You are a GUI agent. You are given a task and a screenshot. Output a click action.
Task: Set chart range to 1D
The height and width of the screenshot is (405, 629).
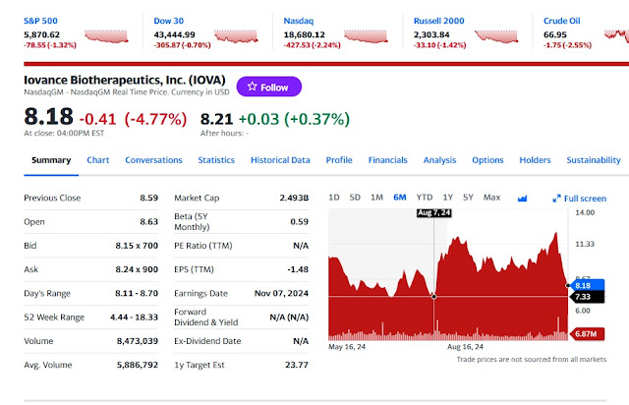point(334,198)
